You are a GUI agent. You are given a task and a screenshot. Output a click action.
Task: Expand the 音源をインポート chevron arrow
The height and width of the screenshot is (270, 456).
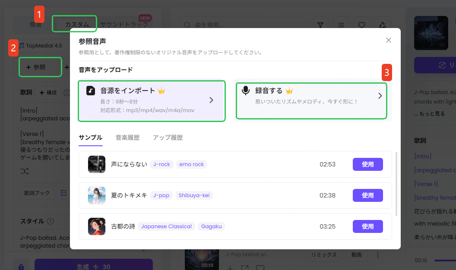click(212, 100)
